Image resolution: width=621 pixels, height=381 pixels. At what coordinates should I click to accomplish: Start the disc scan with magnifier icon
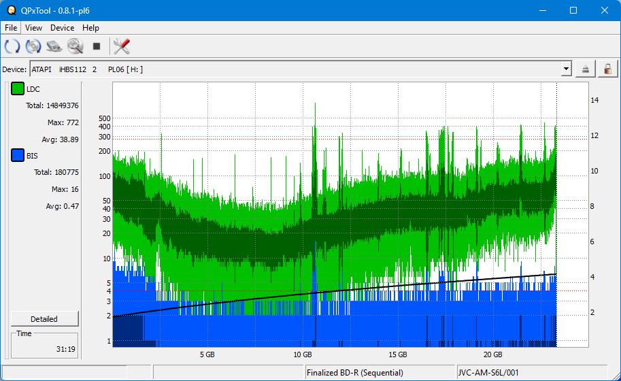point(75,46)
